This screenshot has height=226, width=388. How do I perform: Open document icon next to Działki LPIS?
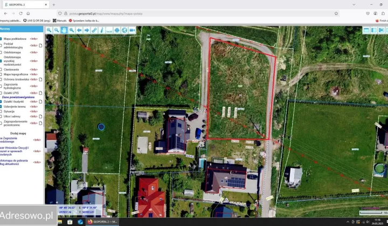40,93
